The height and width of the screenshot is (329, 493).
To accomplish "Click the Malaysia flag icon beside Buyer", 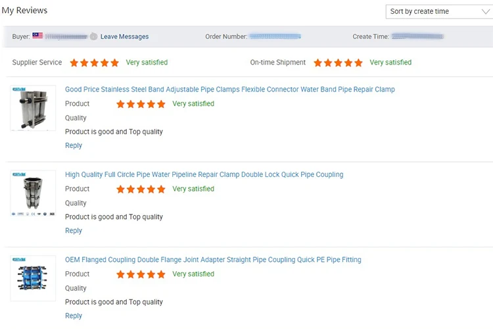I will [37, 36].
